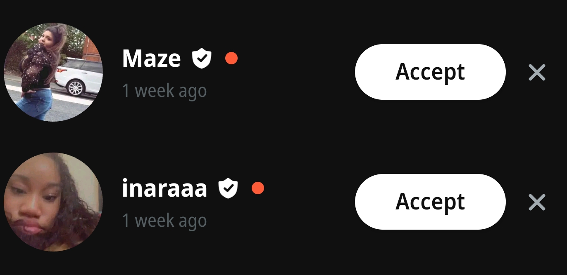Click the '1 week ago' timestamp under Maze

tap(164, 91)
